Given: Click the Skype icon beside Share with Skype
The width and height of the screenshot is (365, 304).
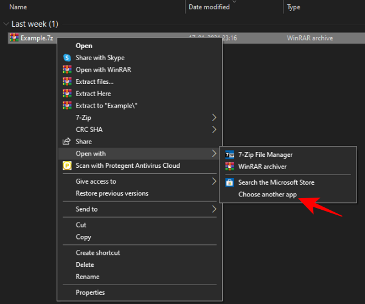Looking at the screenshot, I should (x=67, y=58).
